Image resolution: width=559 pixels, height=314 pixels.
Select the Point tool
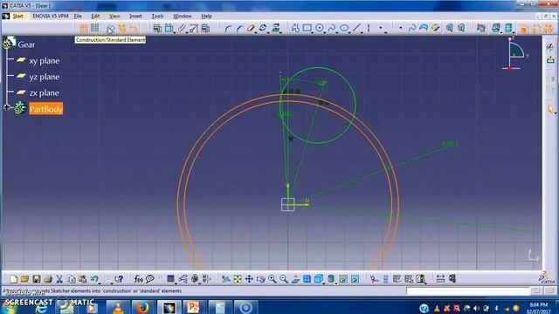pos(381,28)
